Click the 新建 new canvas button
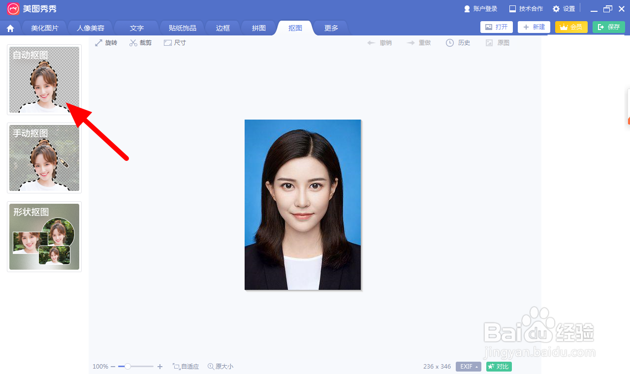Screen dimensions: 630x374 (534, 27)
